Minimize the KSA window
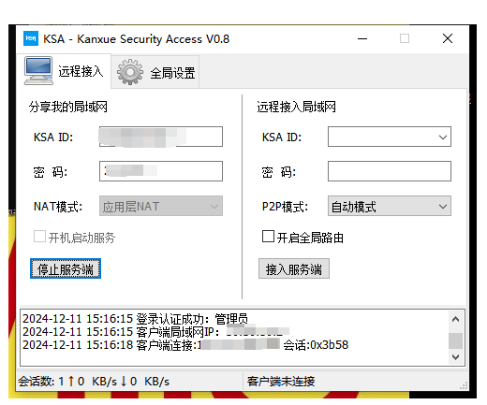487x405 pixels. pyautogui.click(x=362, y=39)
